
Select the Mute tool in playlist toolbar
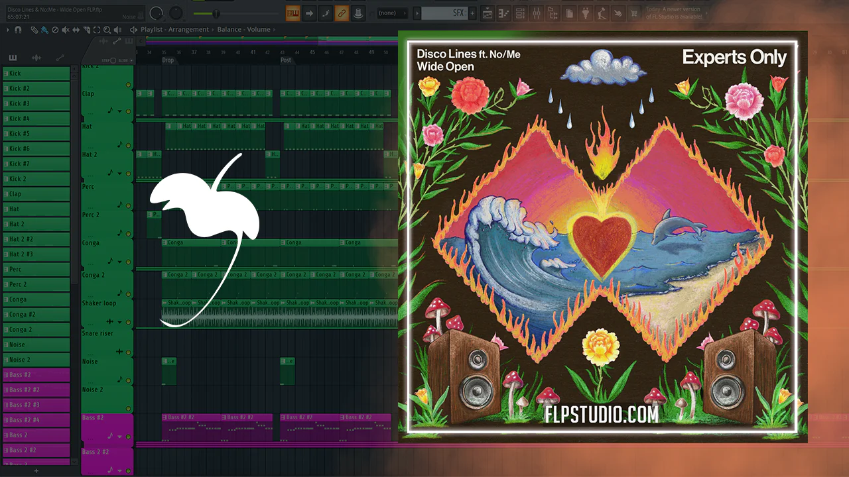click(x=65, y=30)
